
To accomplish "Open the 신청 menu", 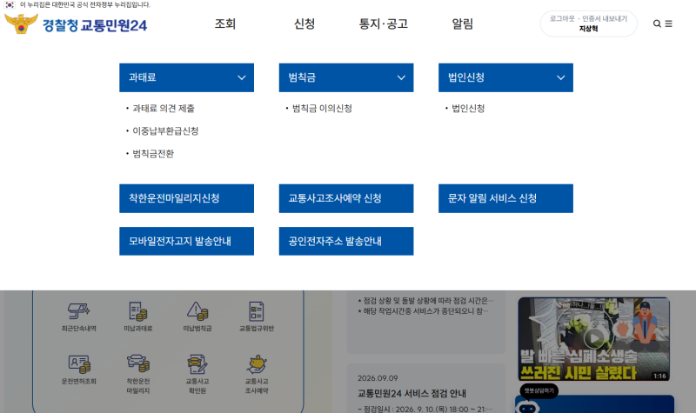I will pyautogui.click(x=304, y=23).
